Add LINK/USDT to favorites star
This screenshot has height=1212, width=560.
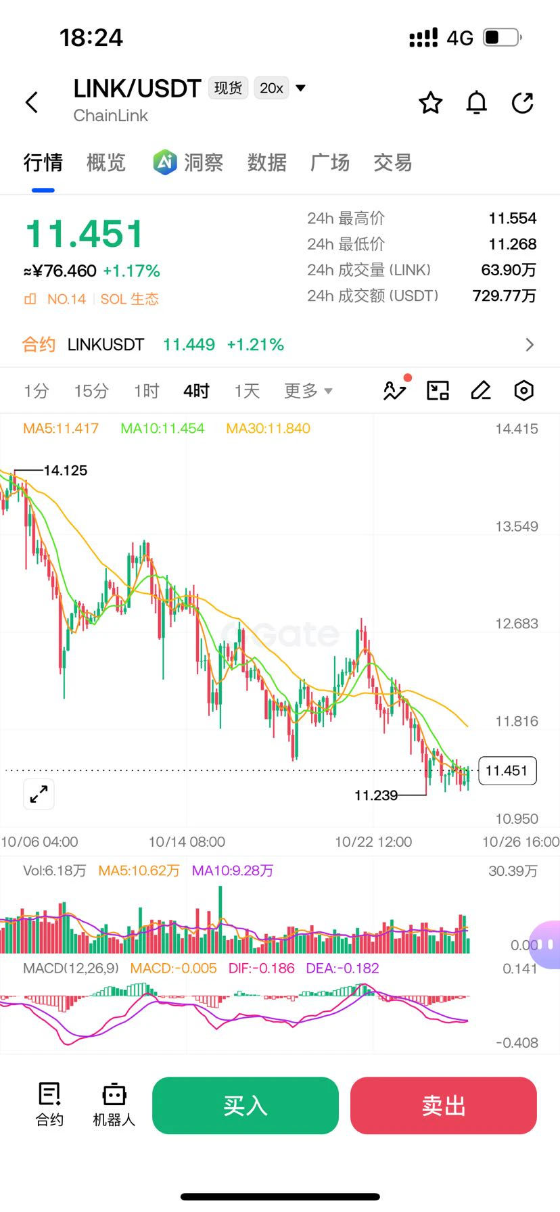tap(431, 103)
